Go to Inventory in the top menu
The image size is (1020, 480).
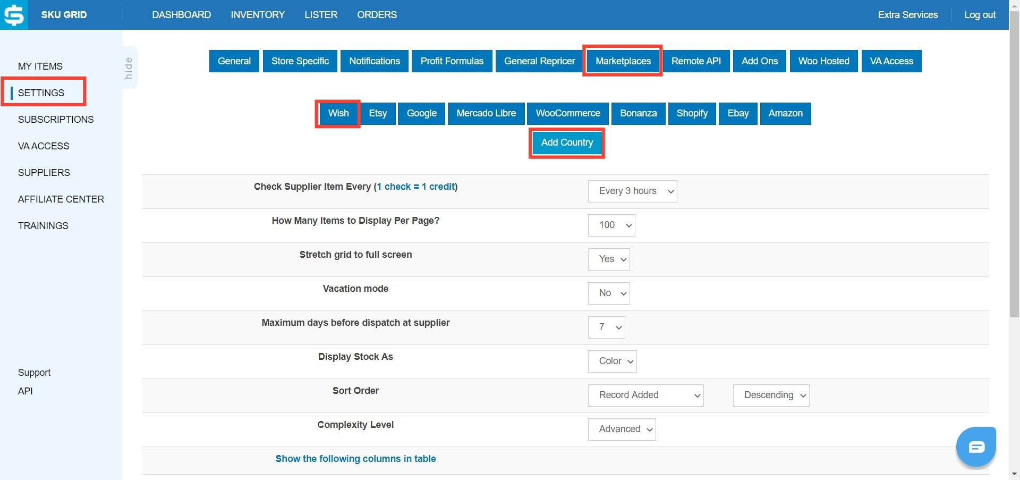tap(258, 15)
